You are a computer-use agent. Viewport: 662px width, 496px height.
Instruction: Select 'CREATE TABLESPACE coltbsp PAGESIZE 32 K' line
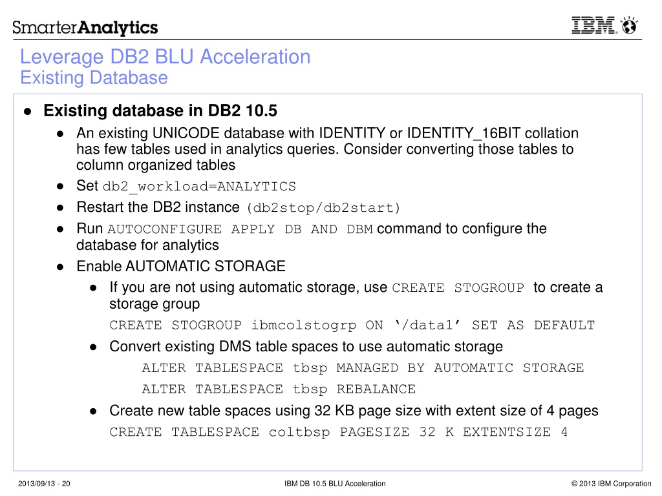(339, 432)
